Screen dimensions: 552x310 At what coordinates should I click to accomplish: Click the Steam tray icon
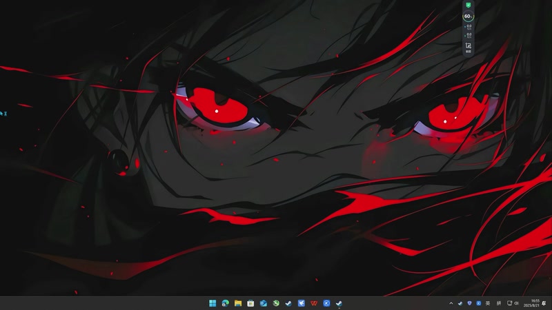[460, 303]
